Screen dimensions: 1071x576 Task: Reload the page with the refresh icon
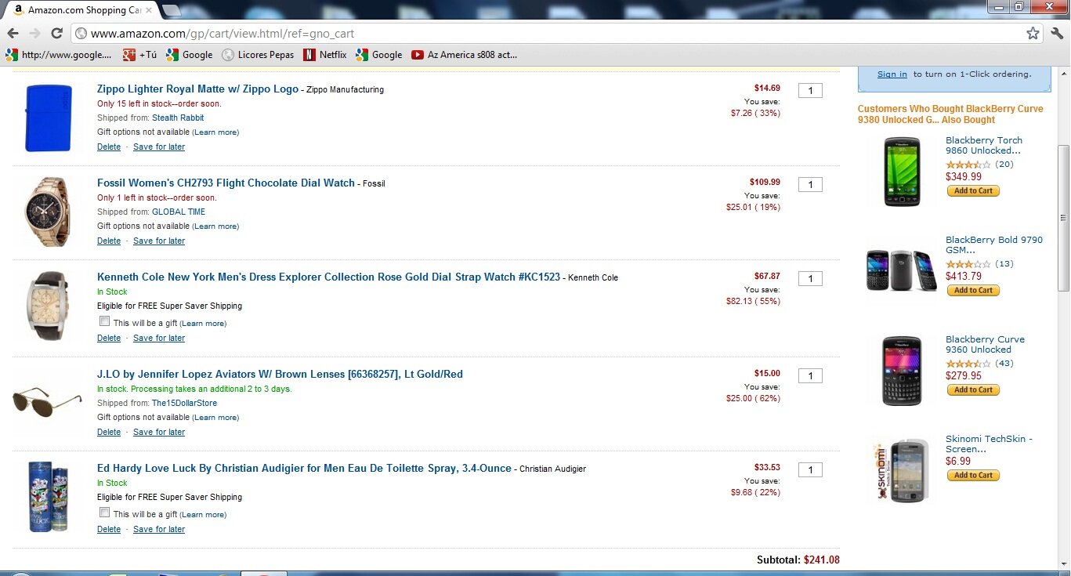tap(56, 33)
